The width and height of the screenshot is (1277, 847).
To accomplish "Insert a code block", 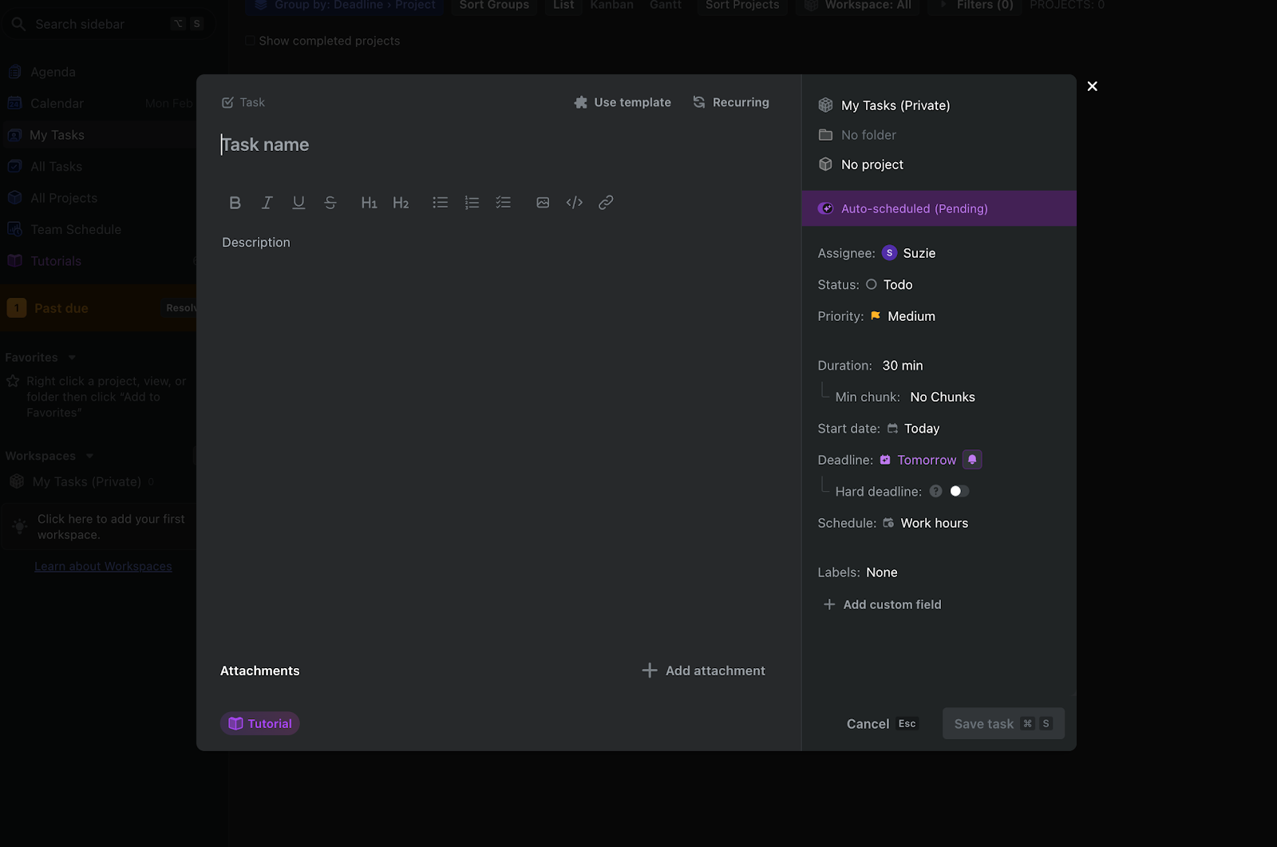I will point(575,203).
